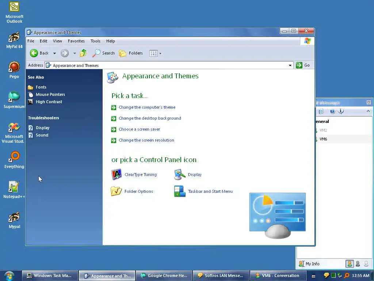This screenshot has height=281, width=374.
Task: Click the tray green CPU meter icon
Action: click(x=333, y=276)
